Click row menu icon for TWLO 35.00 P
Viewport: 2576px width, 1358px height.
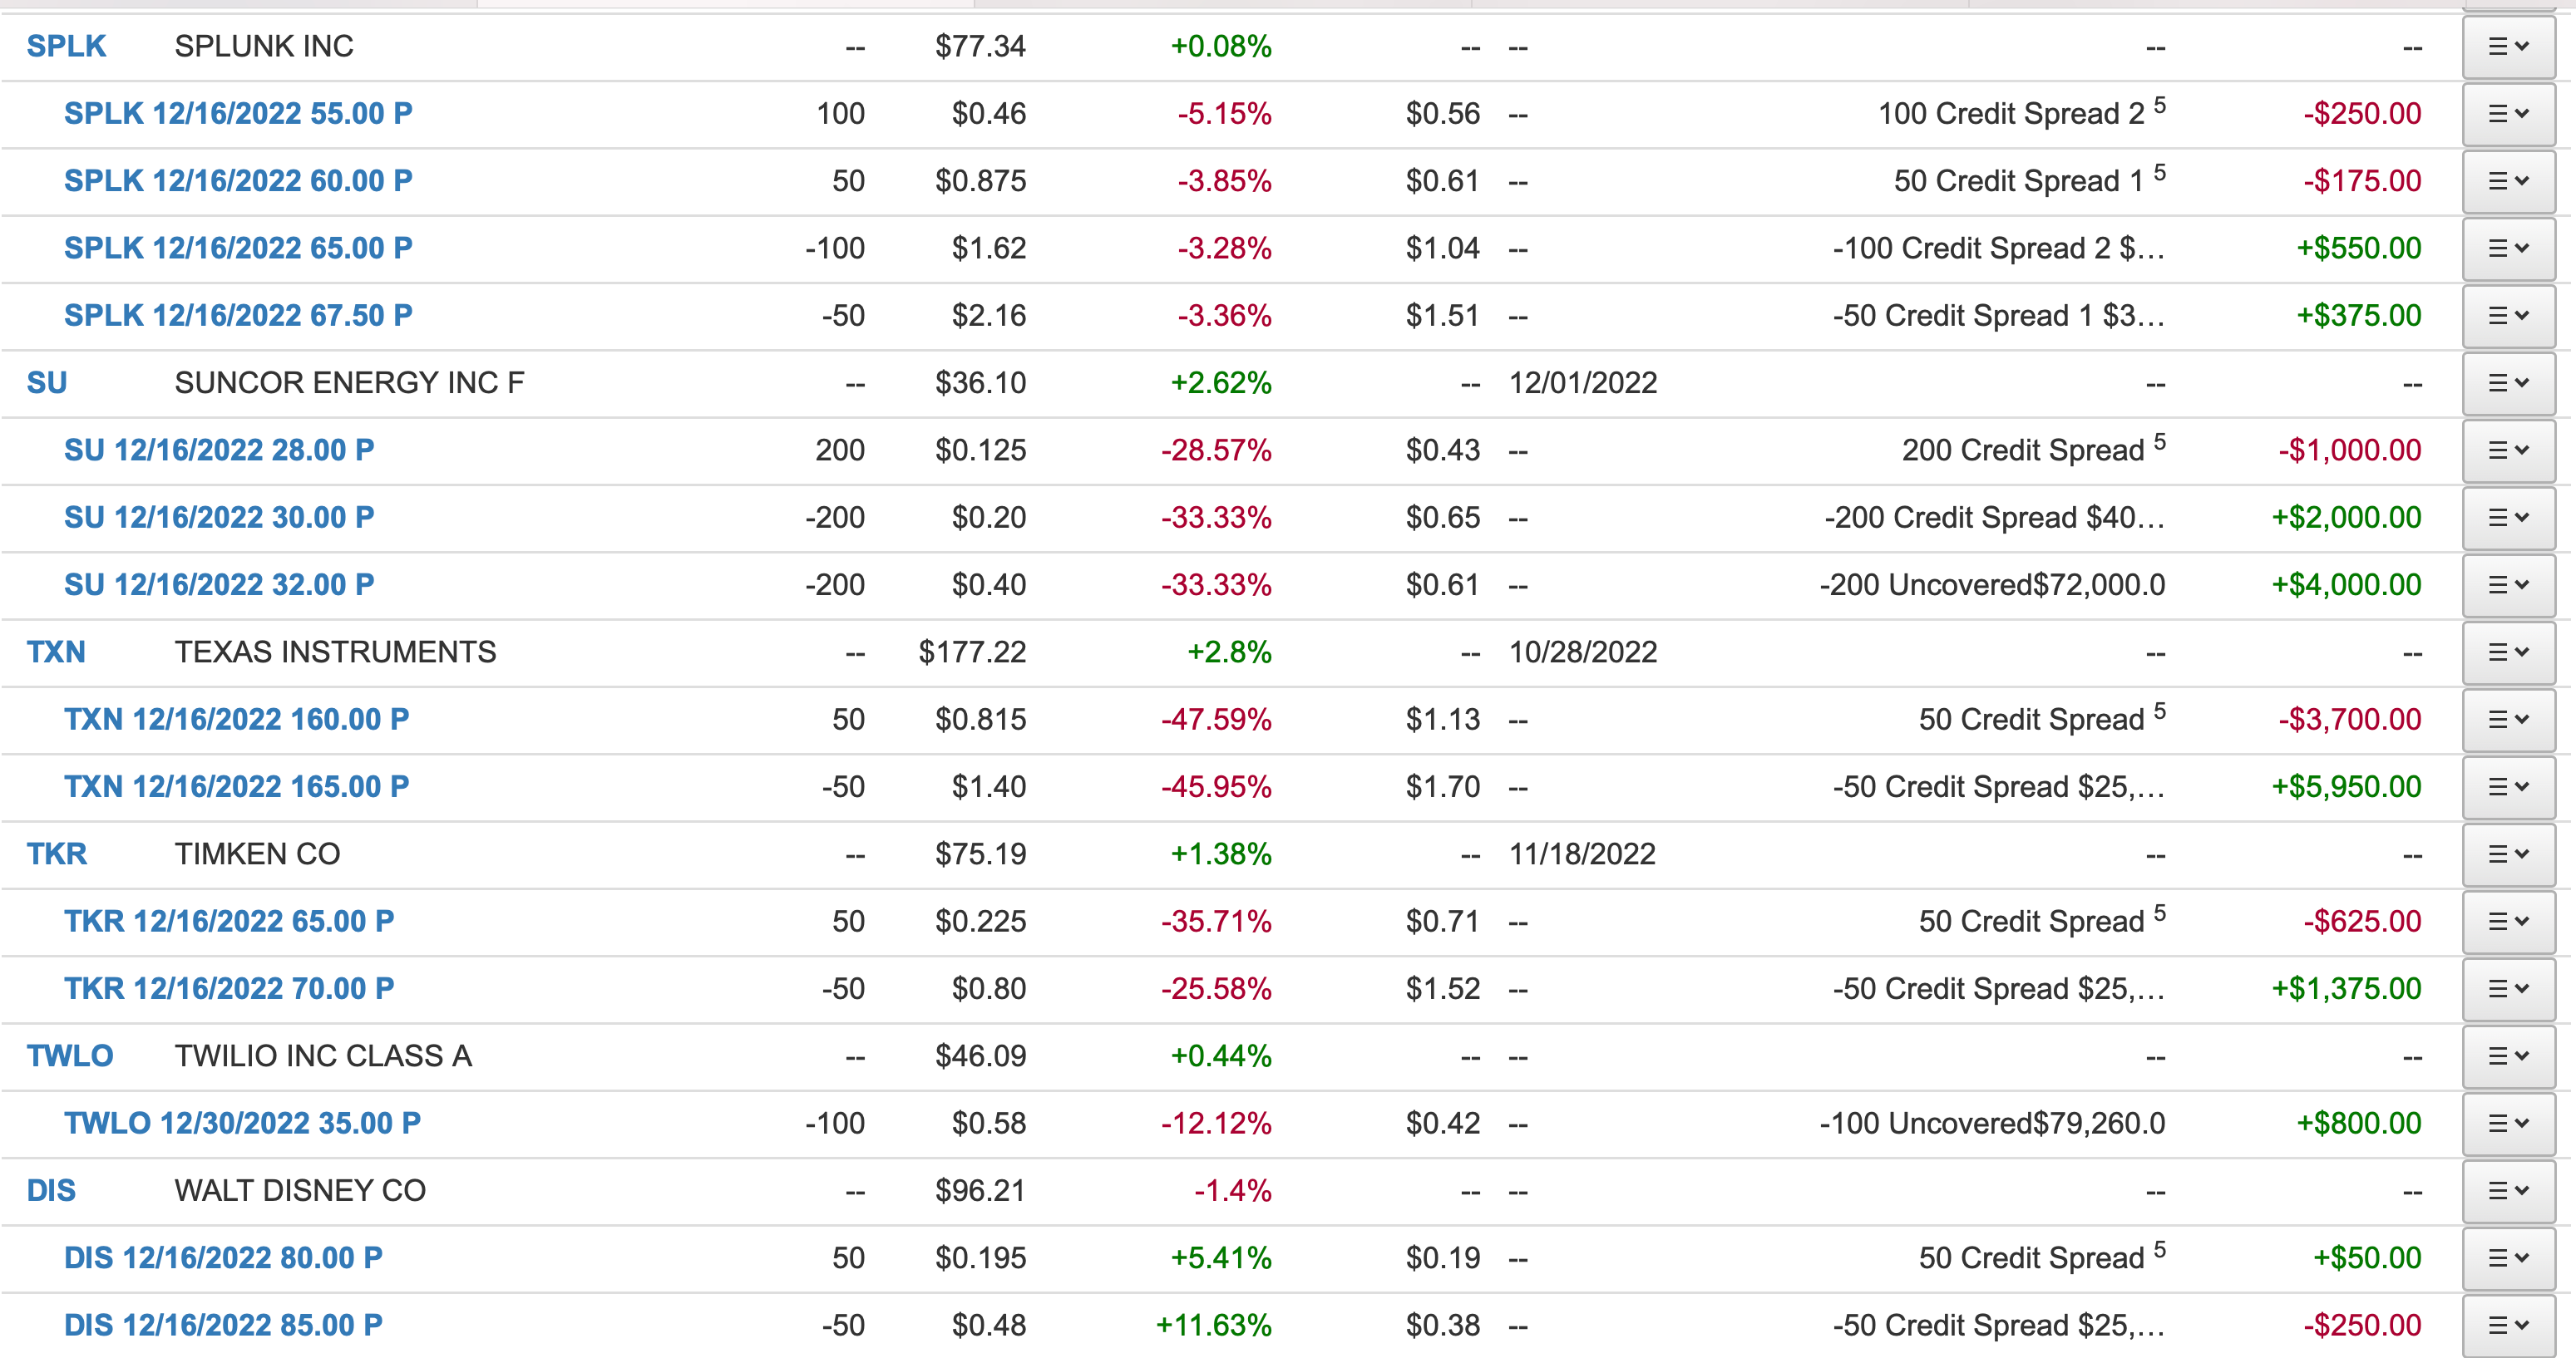[x=2508, y=1124]
